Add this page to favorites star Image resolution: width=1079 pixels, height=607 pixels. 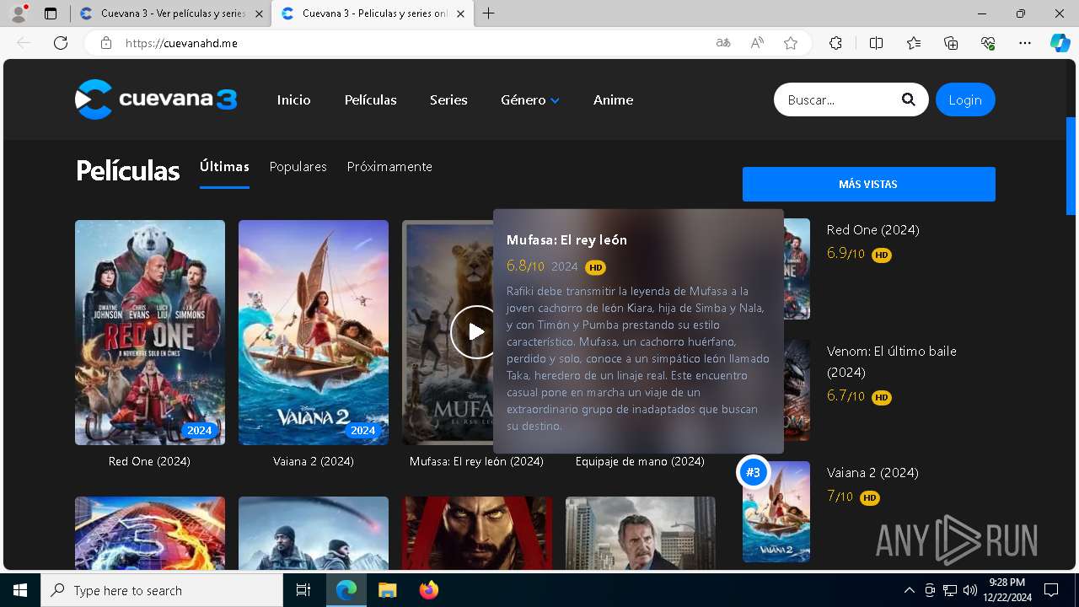[791, 43]
